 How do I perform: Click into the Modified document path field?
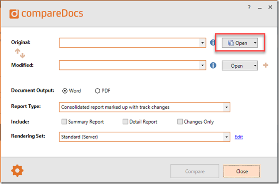click(x=129, y=65)
